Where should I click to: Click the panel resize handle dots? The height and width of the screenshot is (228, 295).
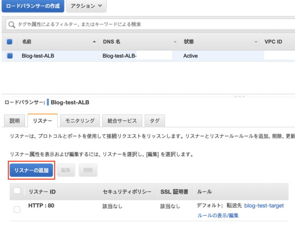[240, 96]
